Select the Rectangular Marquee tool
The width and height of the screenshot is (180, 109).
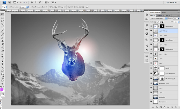(2, 18)
